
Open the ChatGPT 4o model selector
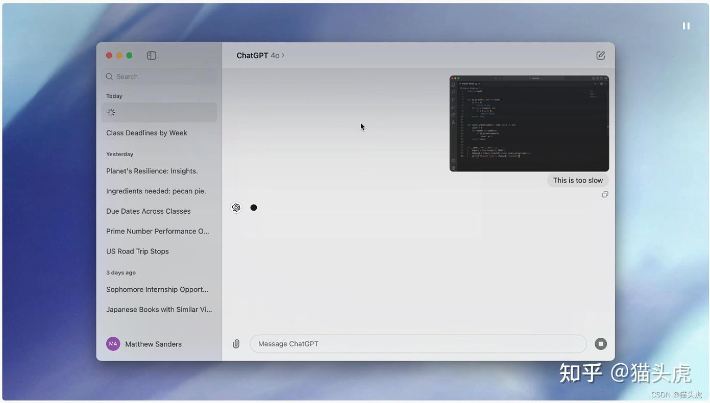click(x=260, y=56)
